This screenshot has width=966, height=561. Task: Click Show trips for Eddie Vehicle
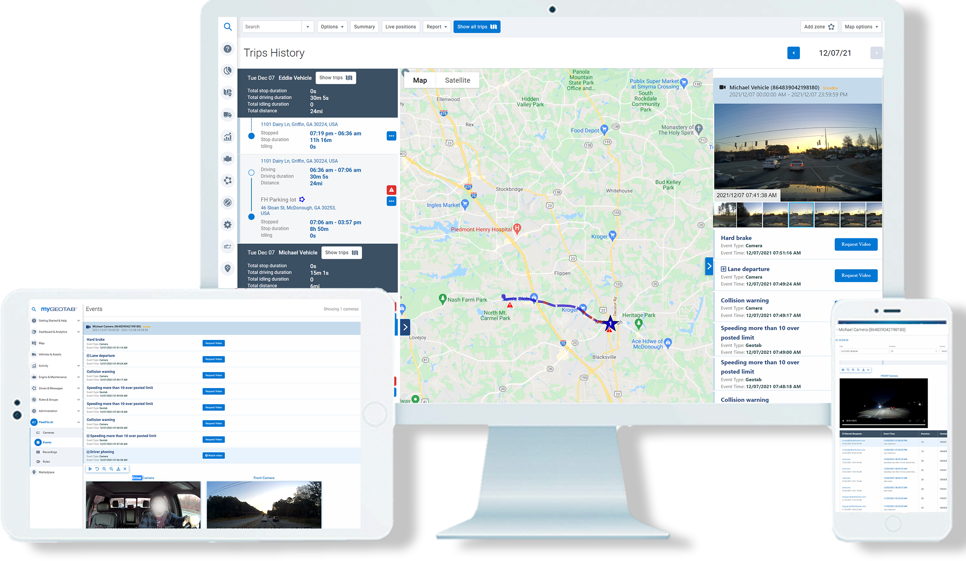click(x=335, y=78)
